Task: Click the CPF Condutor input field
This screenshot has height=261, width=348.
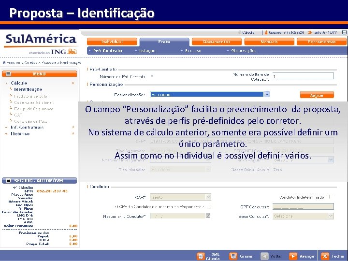Action: pos(303,207)
